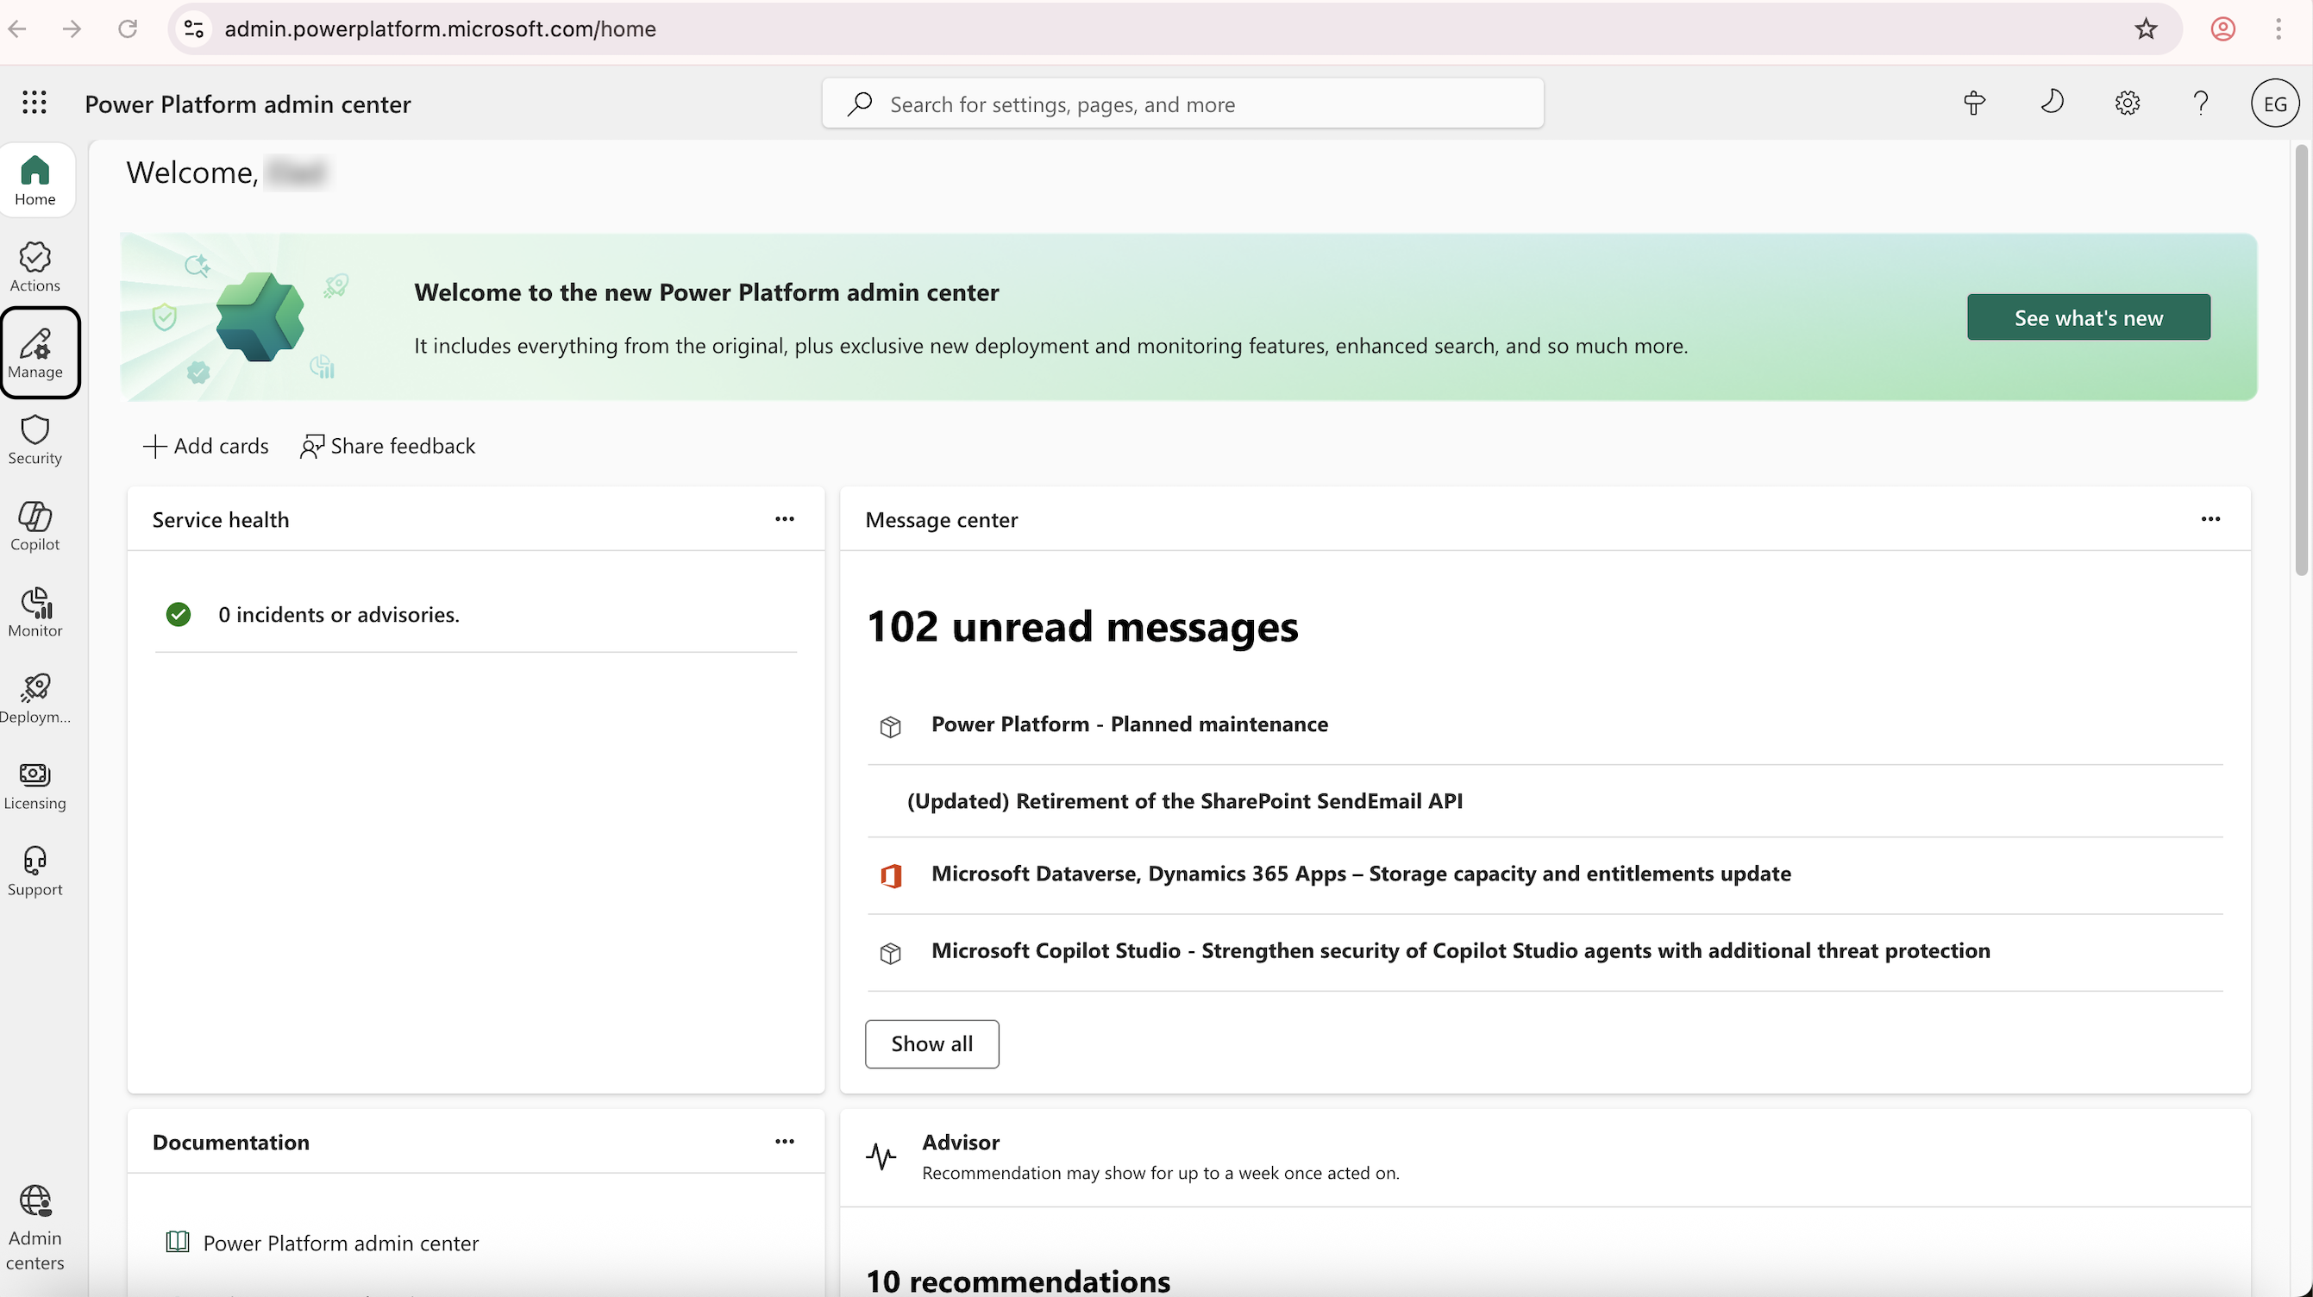Open Admin centers menu

click(35, 1226)
